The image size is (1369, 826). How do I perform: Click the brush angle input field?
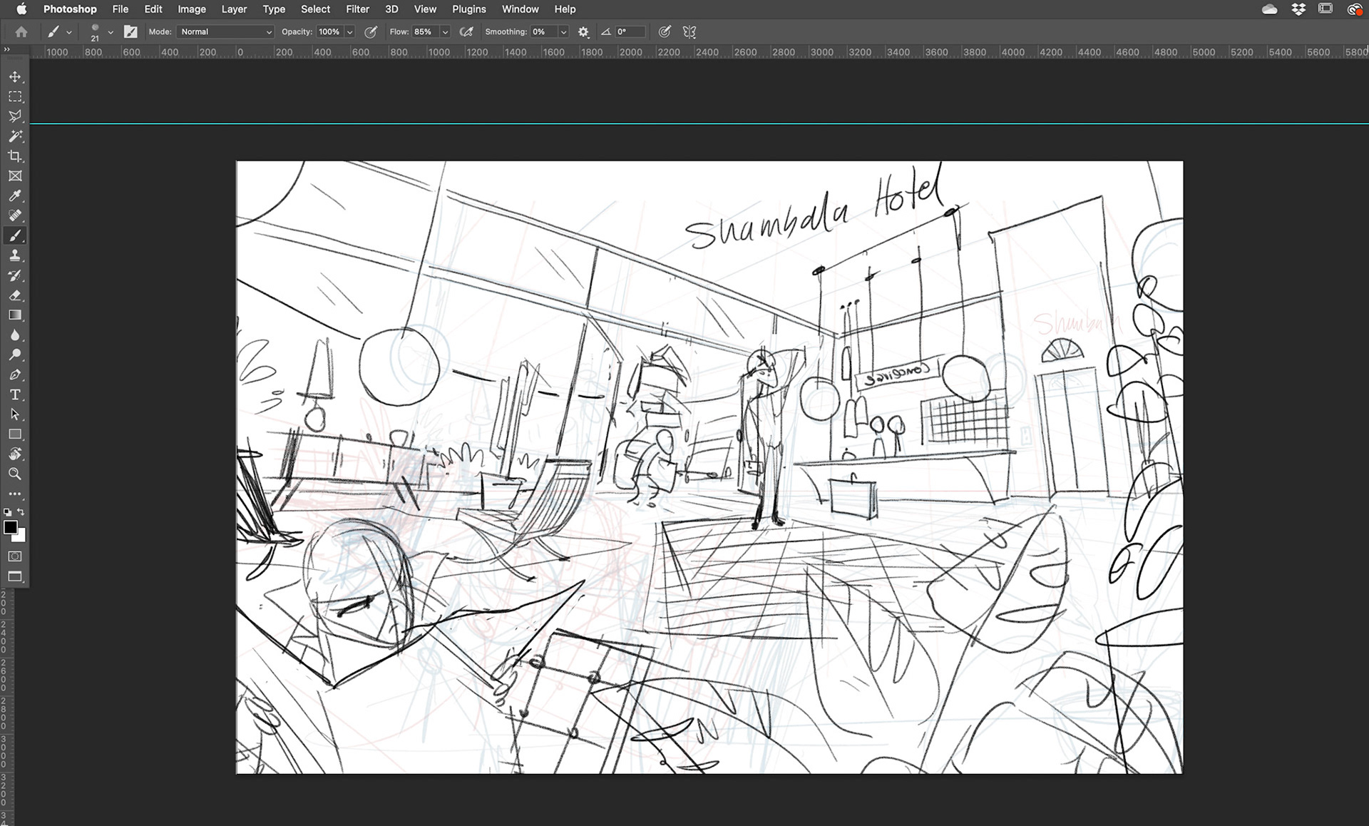coord(627,31)
